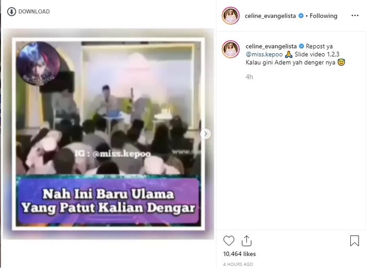Click the 4 HOURS AGO post date

click(x=238, y=264)
